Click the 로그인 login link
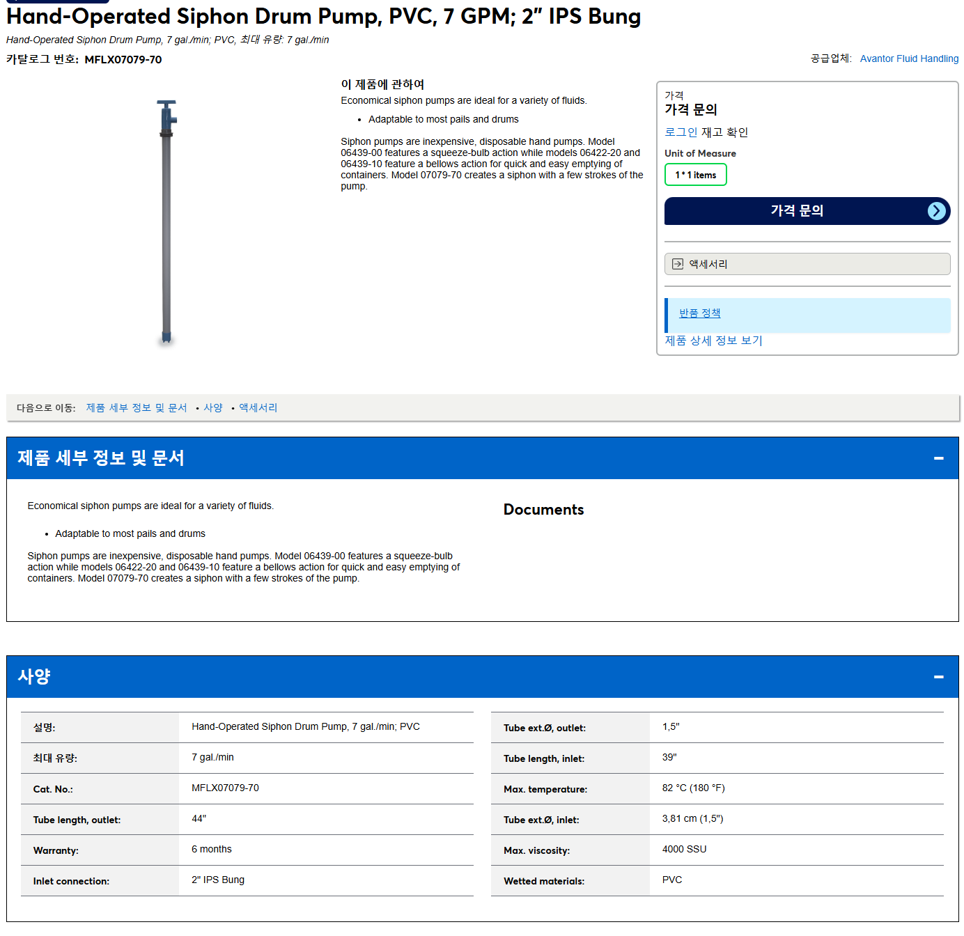 [x=681, y=132]
